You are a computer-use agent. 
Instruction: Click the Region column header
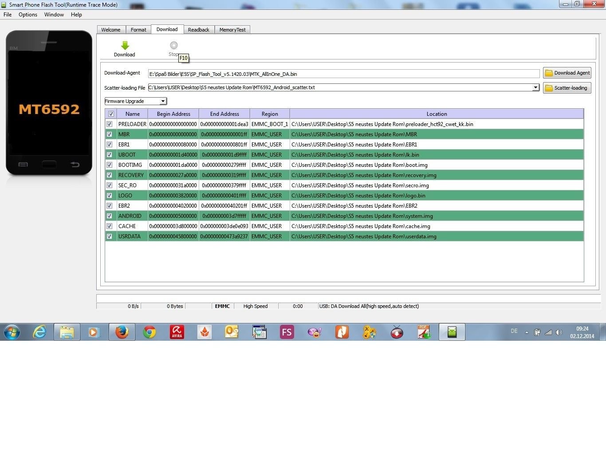click(x=270, y=114)
